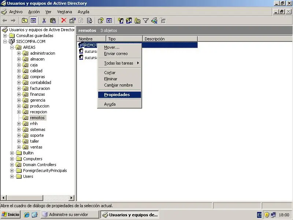This screenshot has height=220, width=293.
Task: Click the security shield tray icon
Action: [x=267, y=215]
